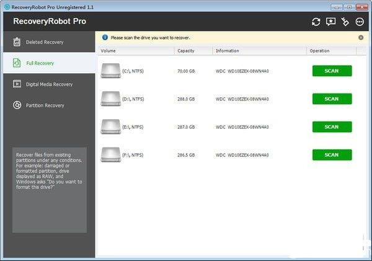Select the C: drive icon
Image resolution: width=372 pixels, height=261 pixels.
[x=111, y=71]
